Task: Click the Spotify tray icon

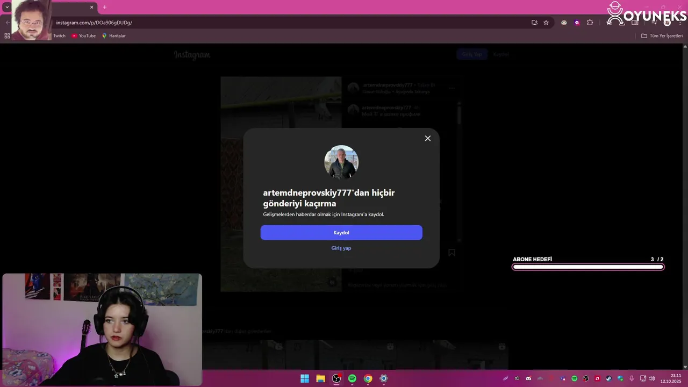Action: pyautogui.click(x=575, y=378)
